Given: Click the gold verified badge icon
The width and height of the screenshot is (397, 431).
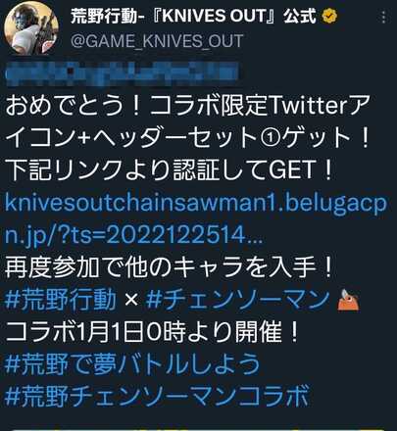Looking at the screenshot, I should click(x=329, y=16).
